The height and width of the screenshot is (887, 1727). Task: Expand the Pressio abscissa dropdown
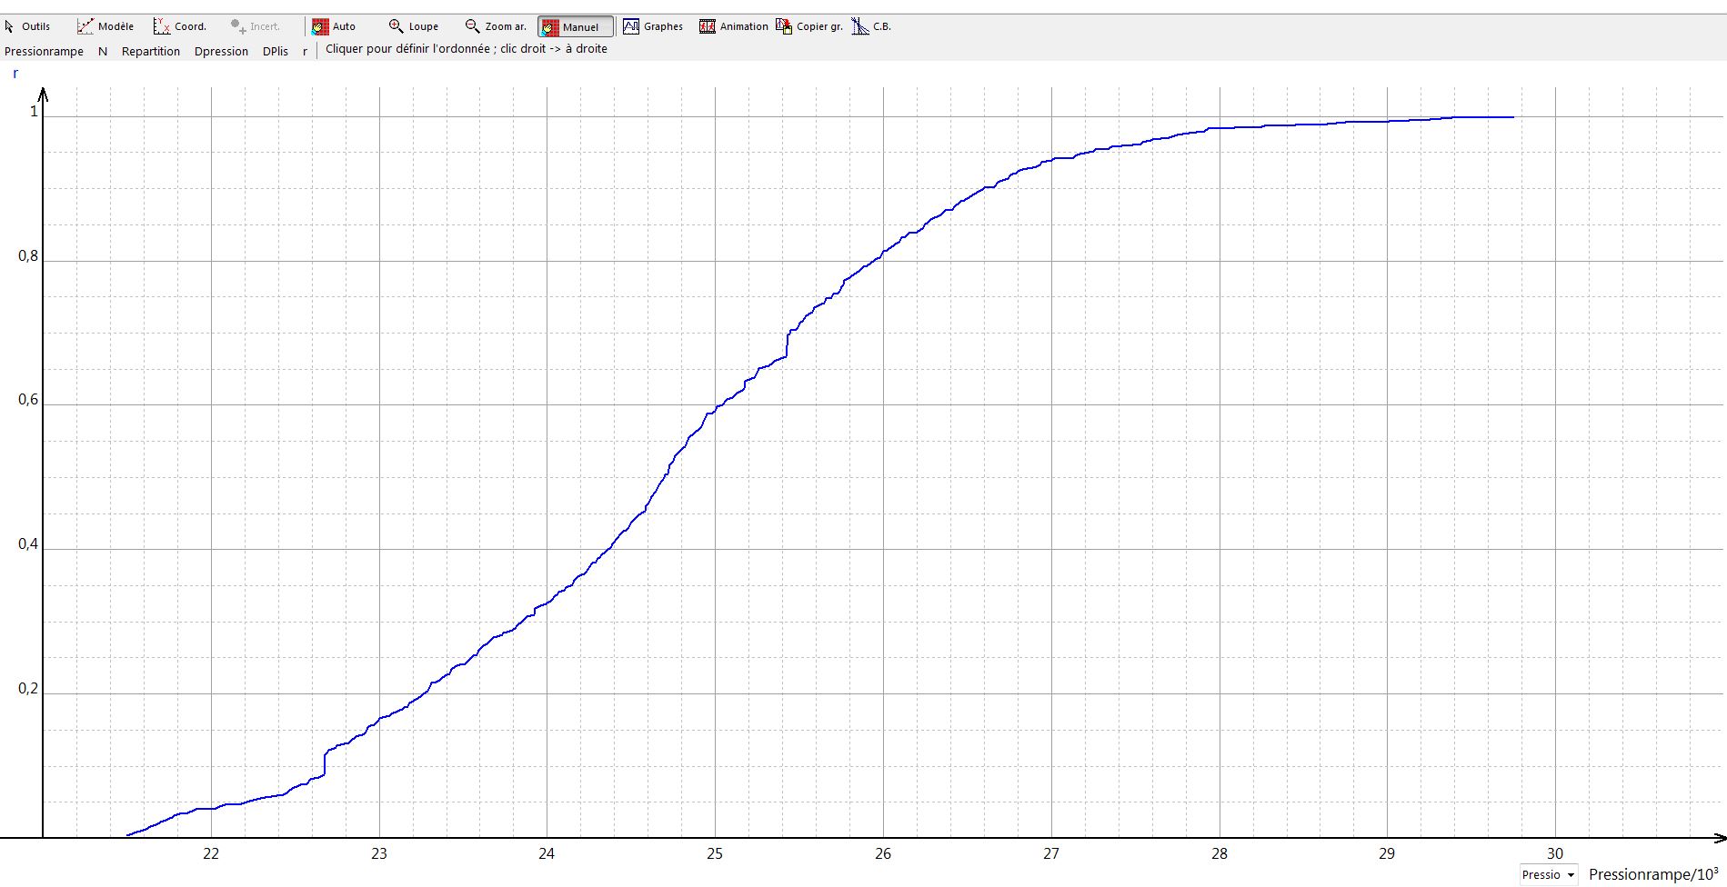1549,874
